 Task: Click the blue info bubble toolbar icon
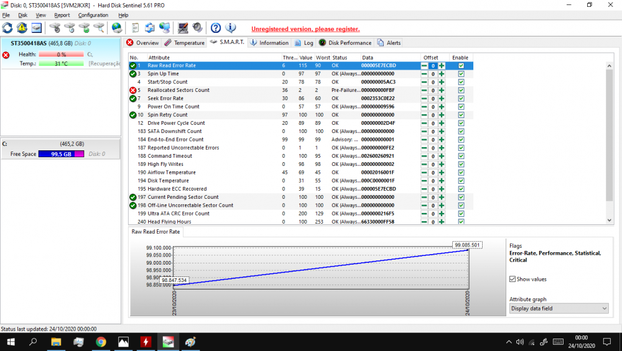[231, 28]
